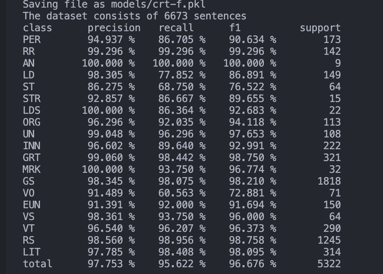Click the LD recall value 77.852
This screenshot has height=274, width=383.
tap(176, 75)
